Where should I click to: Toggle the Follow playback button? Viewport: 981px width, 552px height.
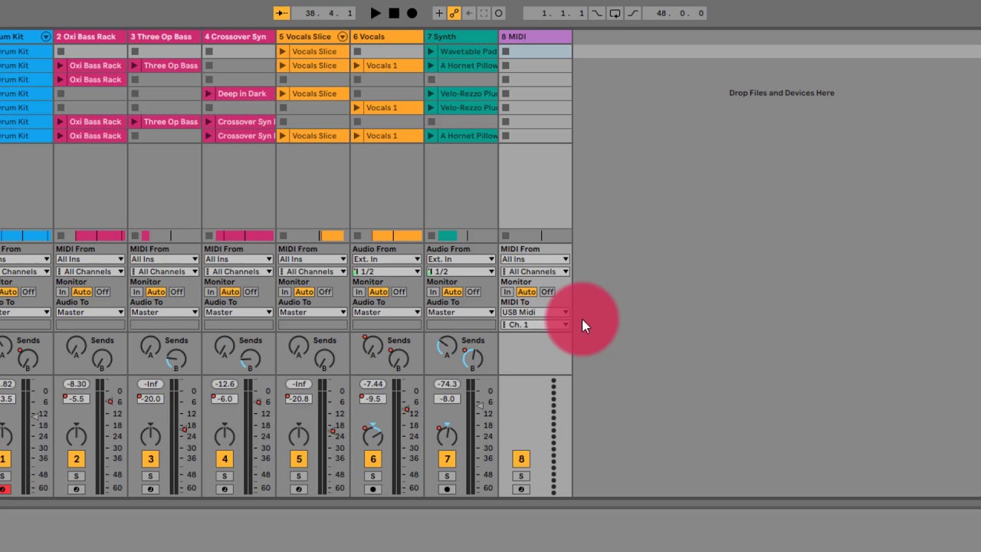(281, 13)
